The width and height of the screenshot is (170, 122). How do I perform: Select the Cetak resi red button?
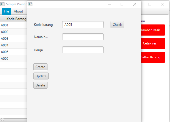click(153, 43)
